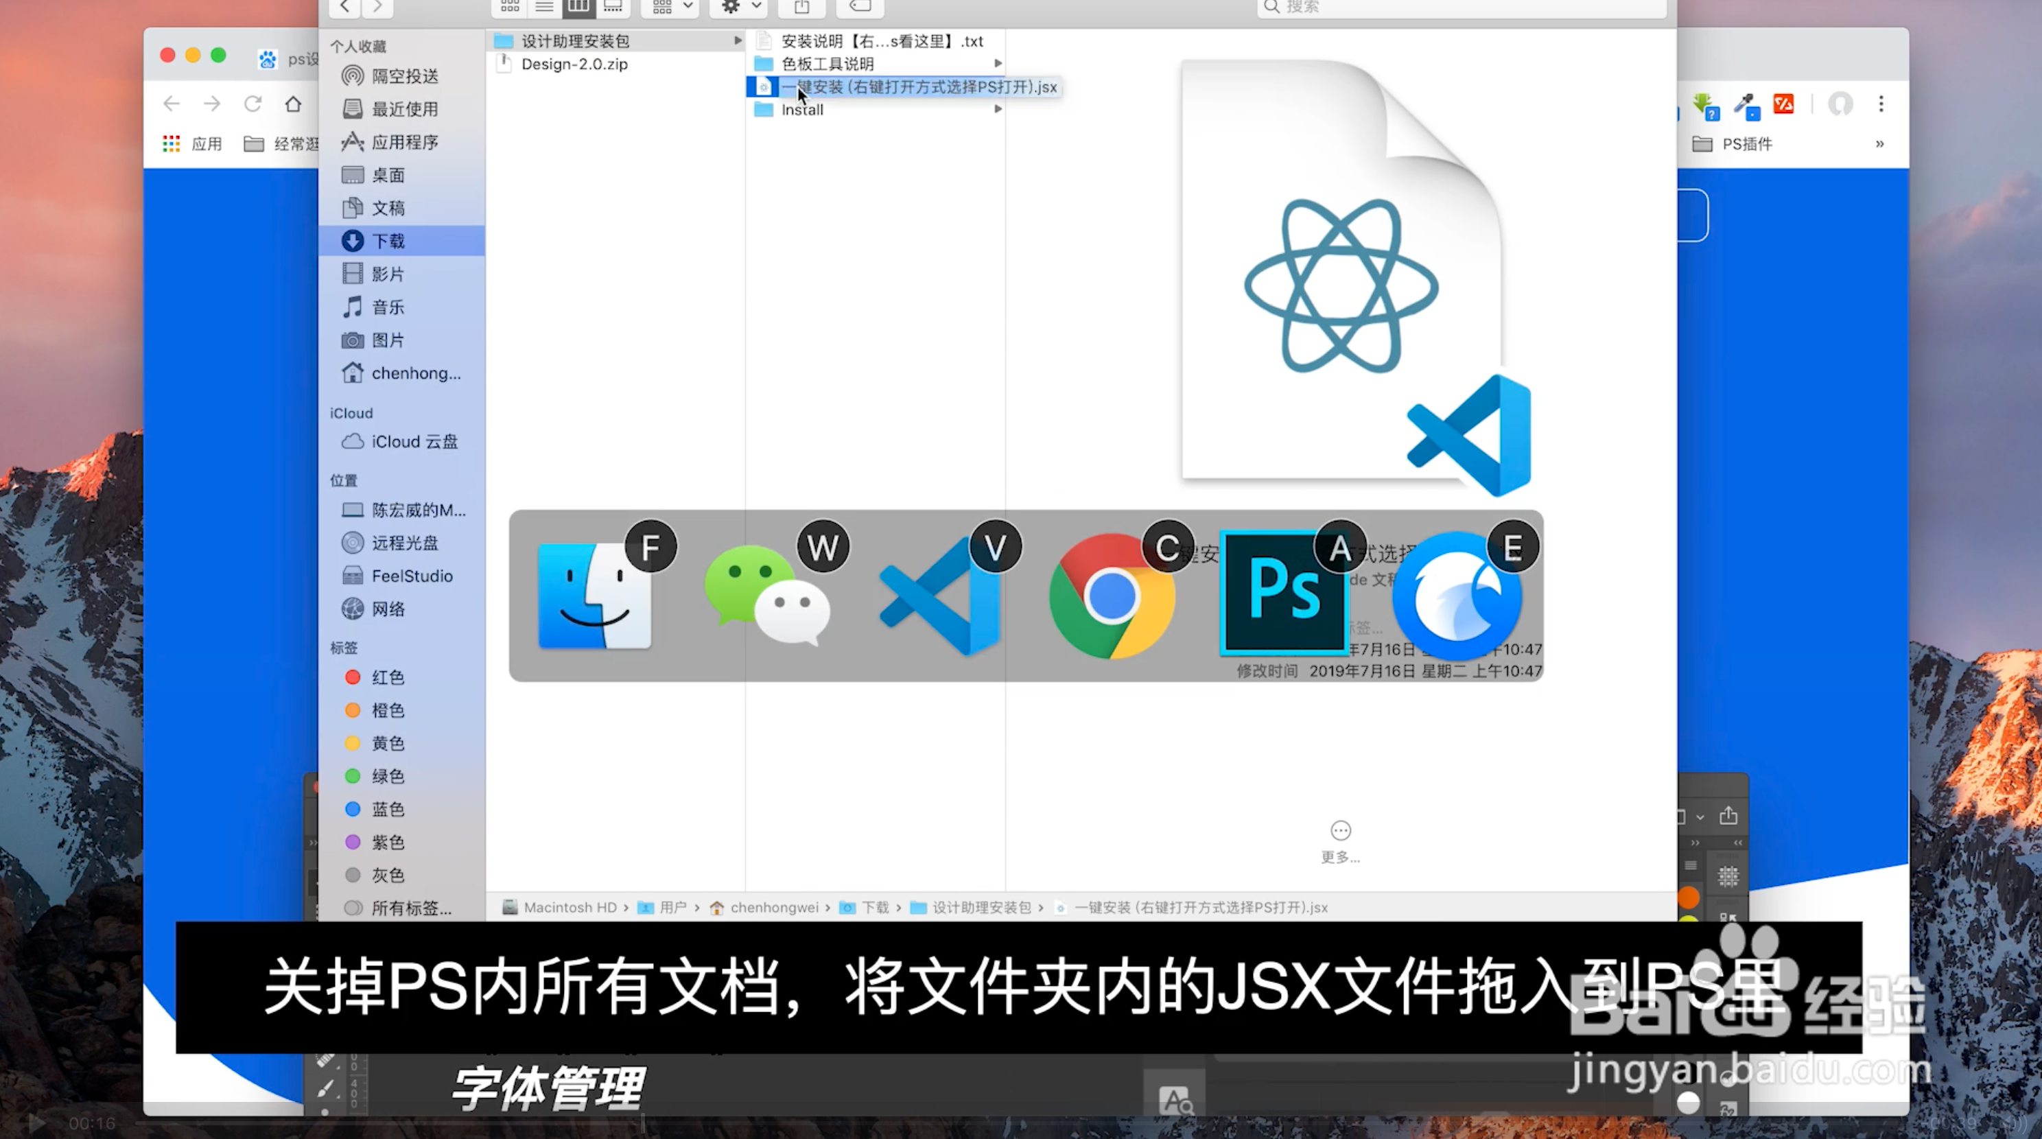Open FeelStudio in the sidebar
Viewport: 2042px width, 1139px height.
click(398, 576)
